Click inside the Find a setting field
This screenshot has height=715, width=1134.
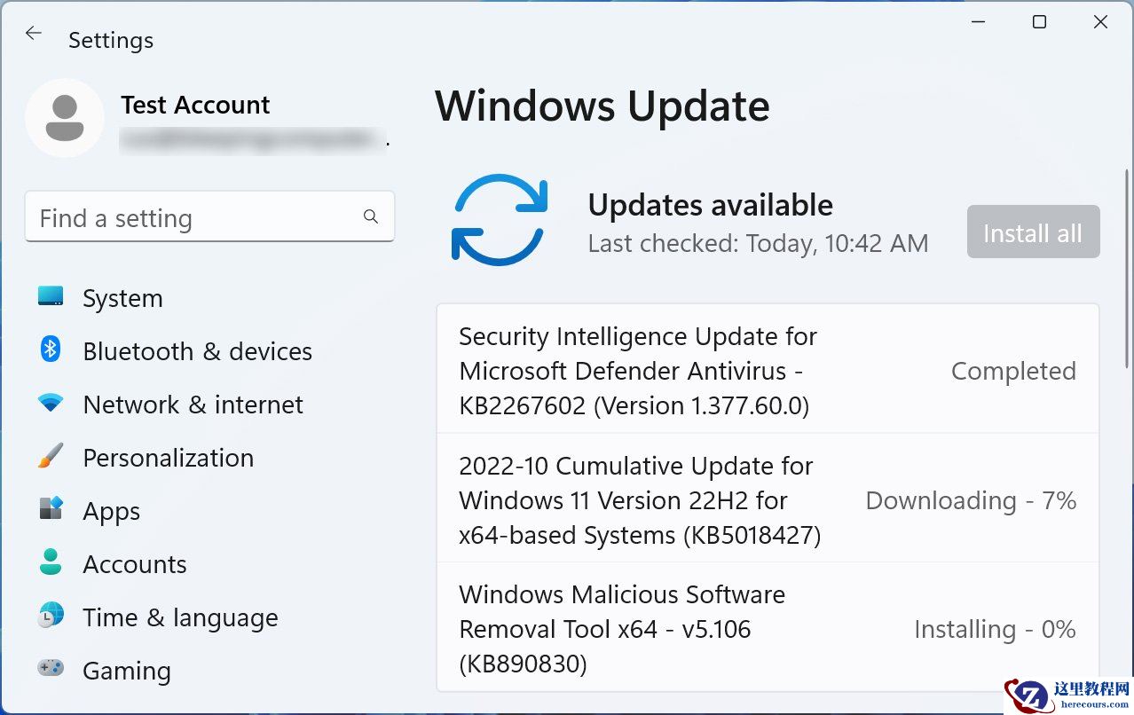coord(177,216)
